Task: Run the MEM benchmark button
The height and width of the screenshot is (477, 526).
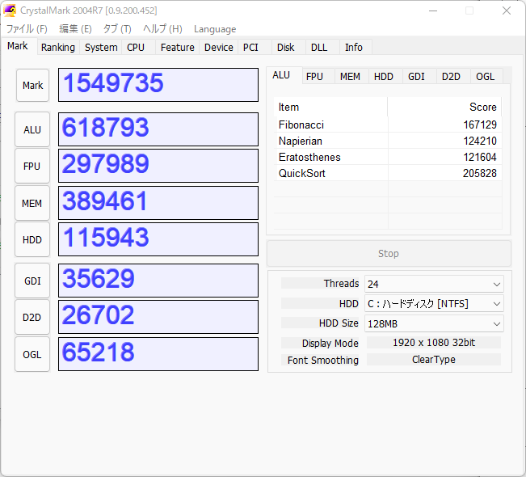Action: point(32,203)
